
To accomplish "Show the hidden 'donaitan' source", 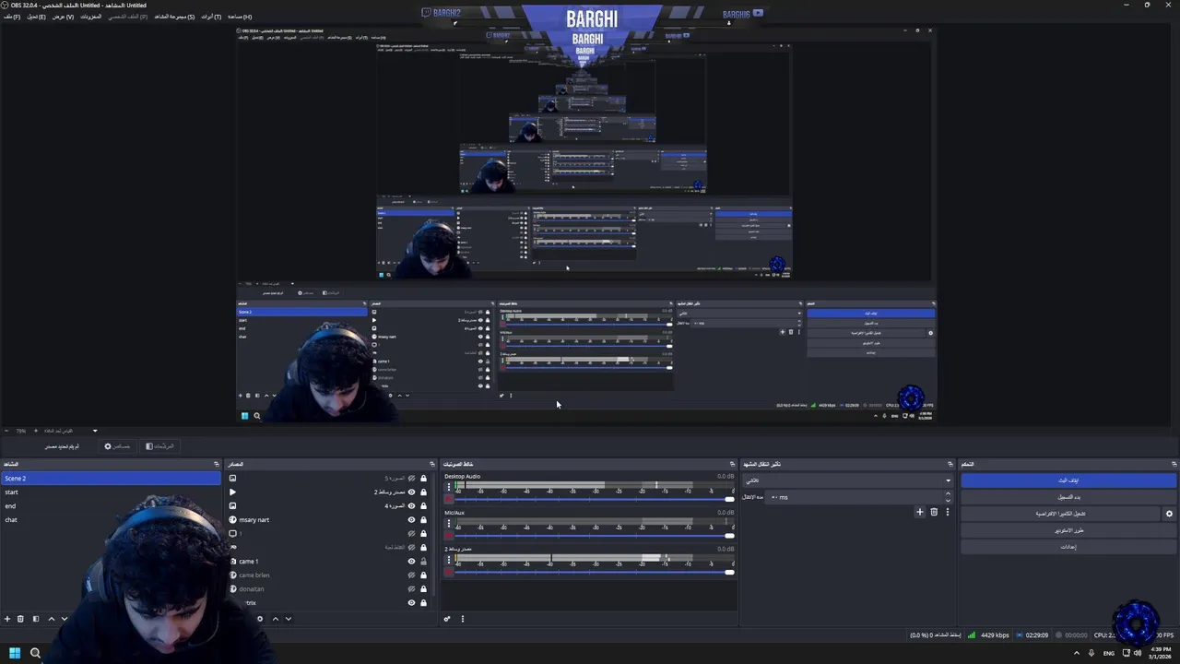I will point(411,589).
